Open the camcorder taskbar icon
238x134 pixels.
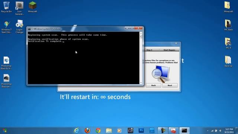(163, 131)
